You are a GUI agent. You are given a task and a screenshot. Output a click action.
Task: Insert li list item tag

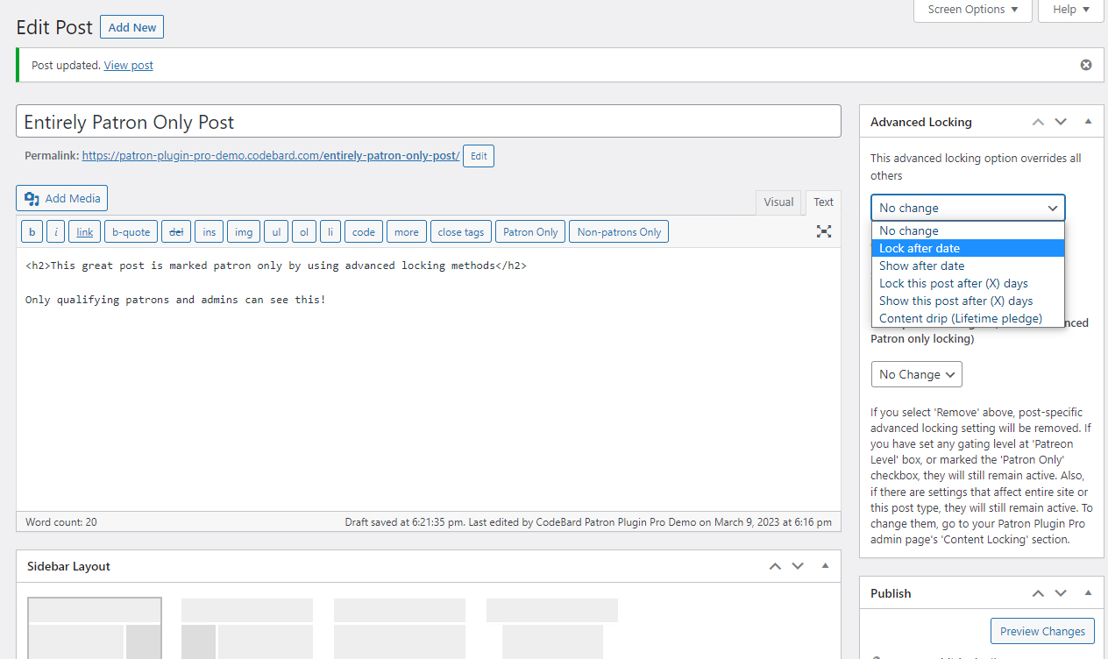(330, 232)
